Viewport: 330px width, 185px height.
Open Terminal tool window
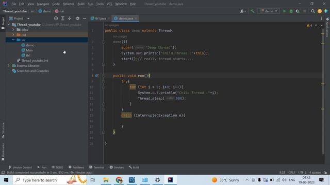(96, 167)
